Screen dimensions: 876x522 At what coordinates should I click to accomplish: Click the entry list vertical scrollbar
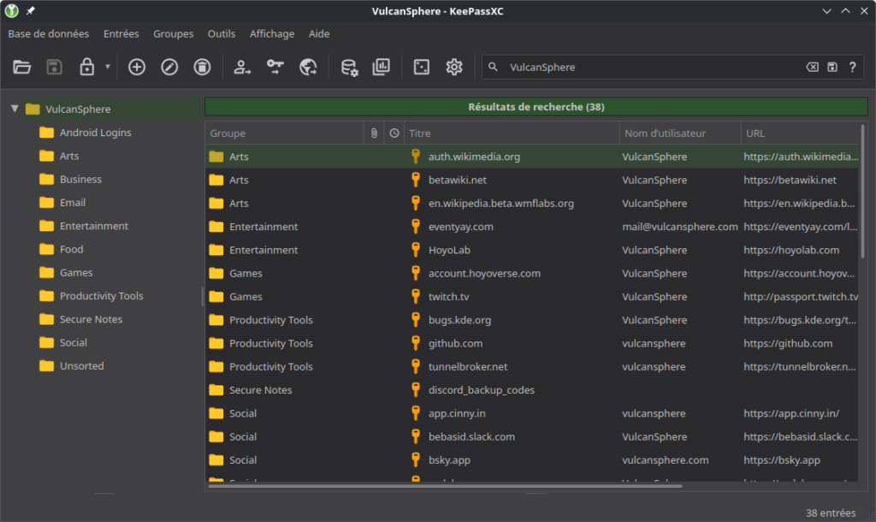tap(862, 191)
